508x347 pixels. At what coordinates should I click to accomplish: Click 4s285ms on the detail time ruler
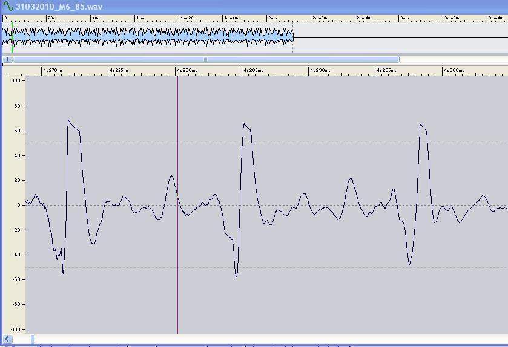tap(253, 71)
